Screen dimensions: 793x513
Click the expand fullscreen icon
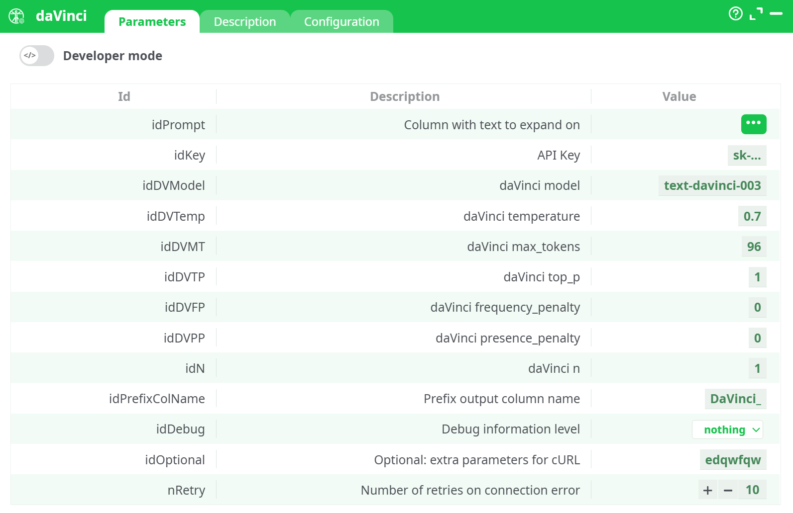coord(756,14)
